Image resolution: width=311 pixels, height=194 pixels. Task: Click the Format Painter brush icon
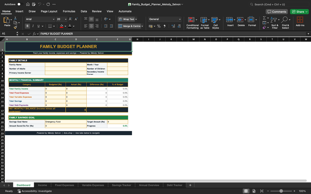15,27
